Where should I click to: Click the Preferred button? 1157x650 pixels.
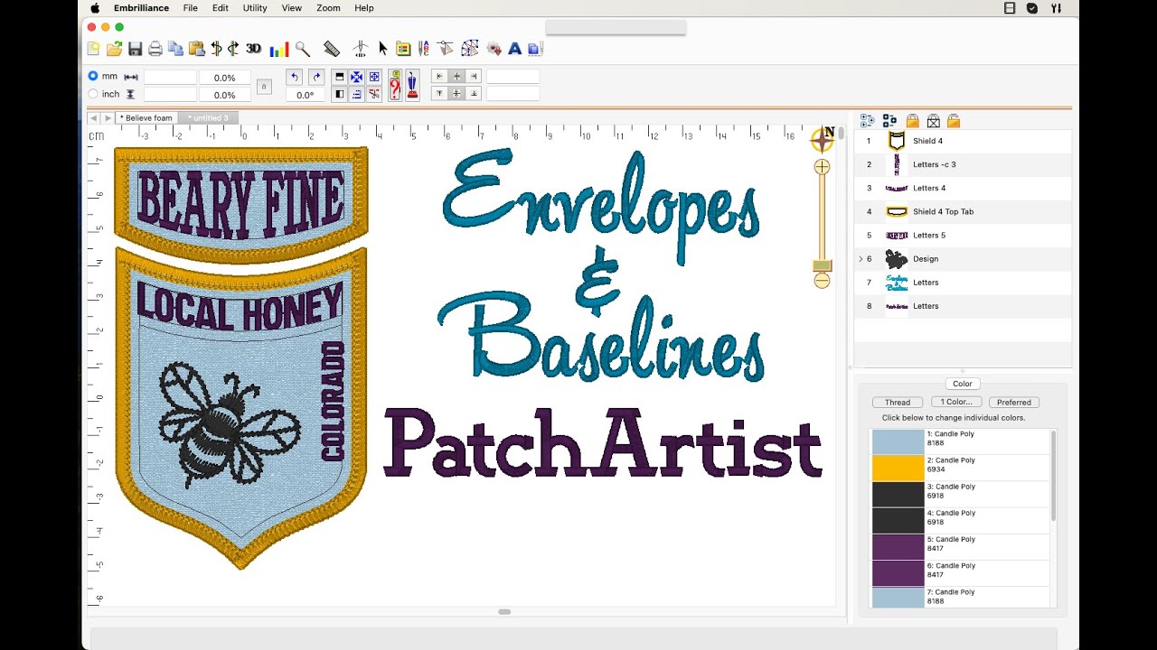[x=1014, y=403]
